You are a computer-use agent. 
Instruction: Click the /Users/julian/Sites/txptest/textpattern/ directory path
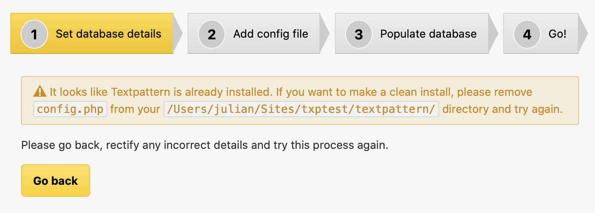pos(301,109)
